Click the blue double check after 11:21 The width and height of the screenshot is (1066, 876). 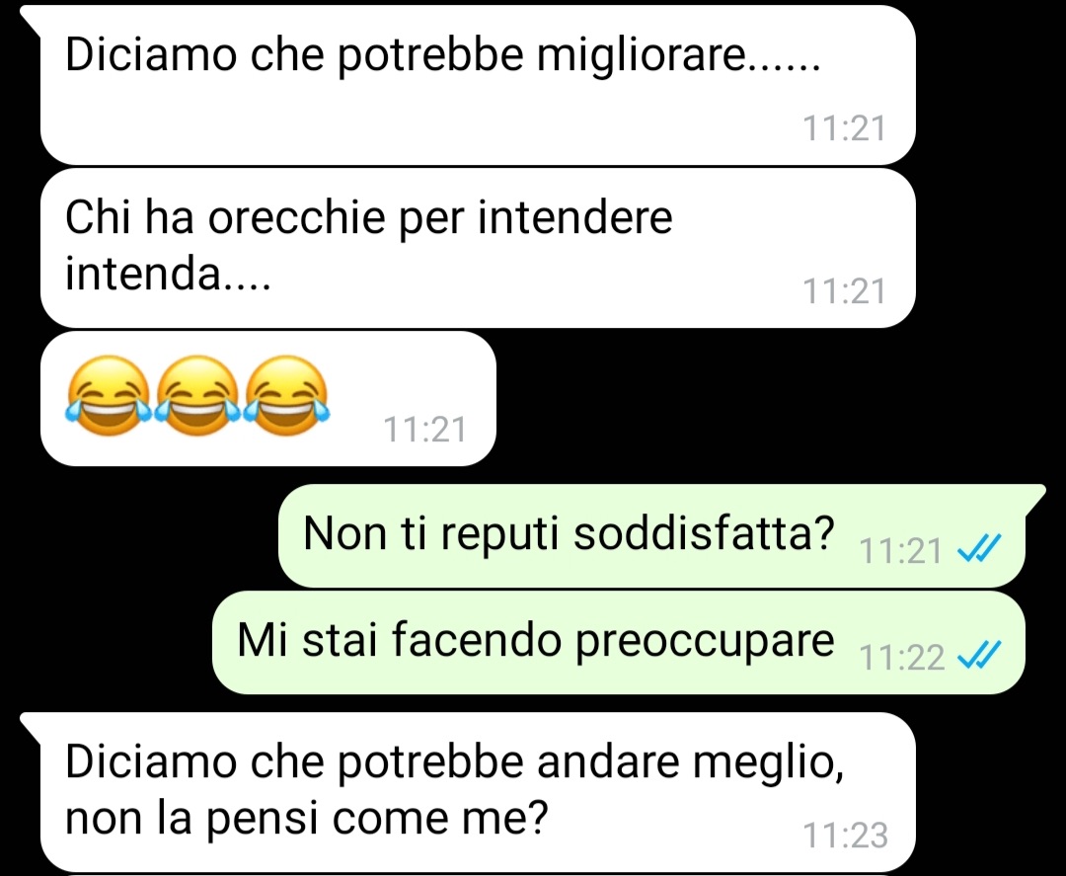tap(979, 548)
